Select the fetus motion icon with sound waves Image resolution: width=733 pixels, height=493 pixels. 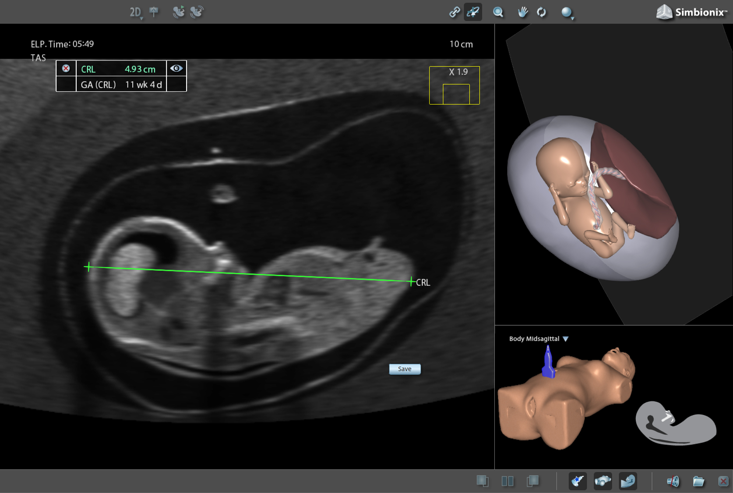197,12
